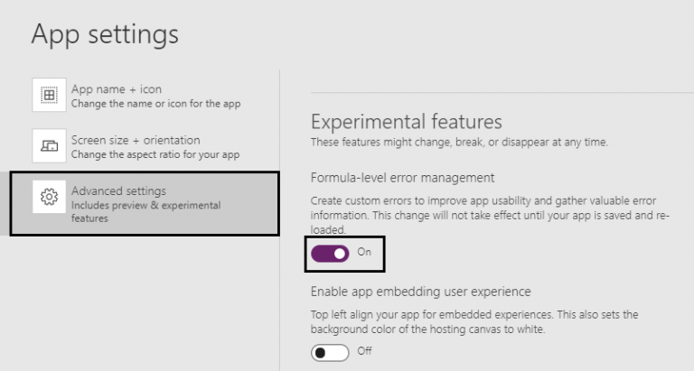Click "Change the aspect ratio" description text
This screenshot has width=694, height=371.
click(155, 154)
